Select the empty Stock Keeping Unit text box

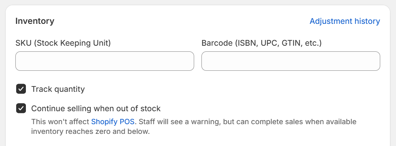coord(104,61)
